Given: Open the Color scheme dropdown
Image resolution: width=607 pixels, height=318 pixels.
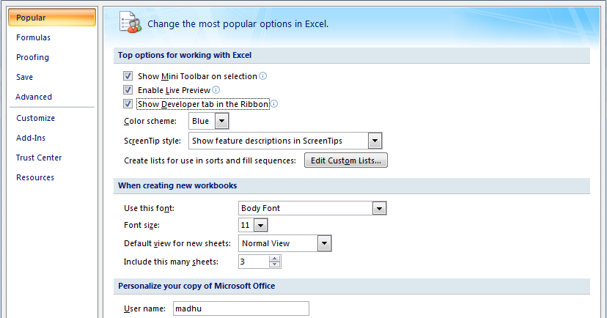Looking at the screenshot, I should 221,121.
